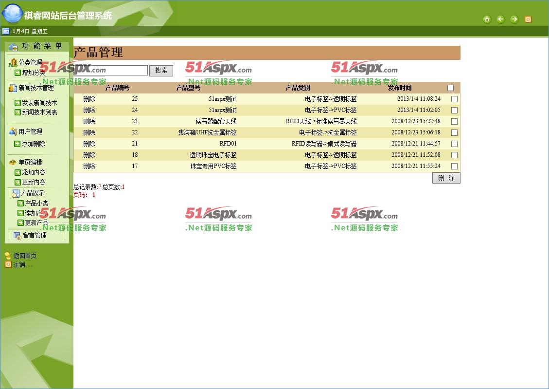Click the home icon in header
Image resolution: width=549 pixels, height=389 pixels.
[487, 19]
